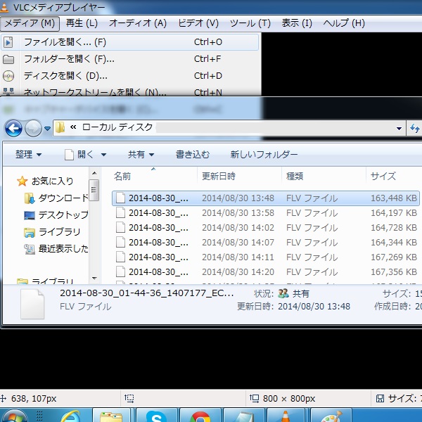Open the 整理 dropdown menu
The image size is (422, 422).
pyautogui.click(x=29, y=155)
